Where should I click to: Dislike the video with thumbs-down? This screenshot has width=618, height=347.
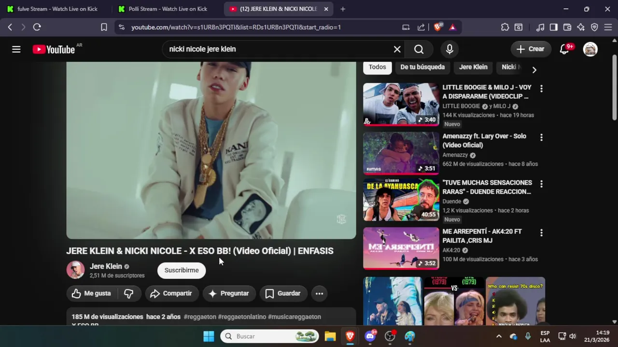pyautogui.click(x=129, y=294)
